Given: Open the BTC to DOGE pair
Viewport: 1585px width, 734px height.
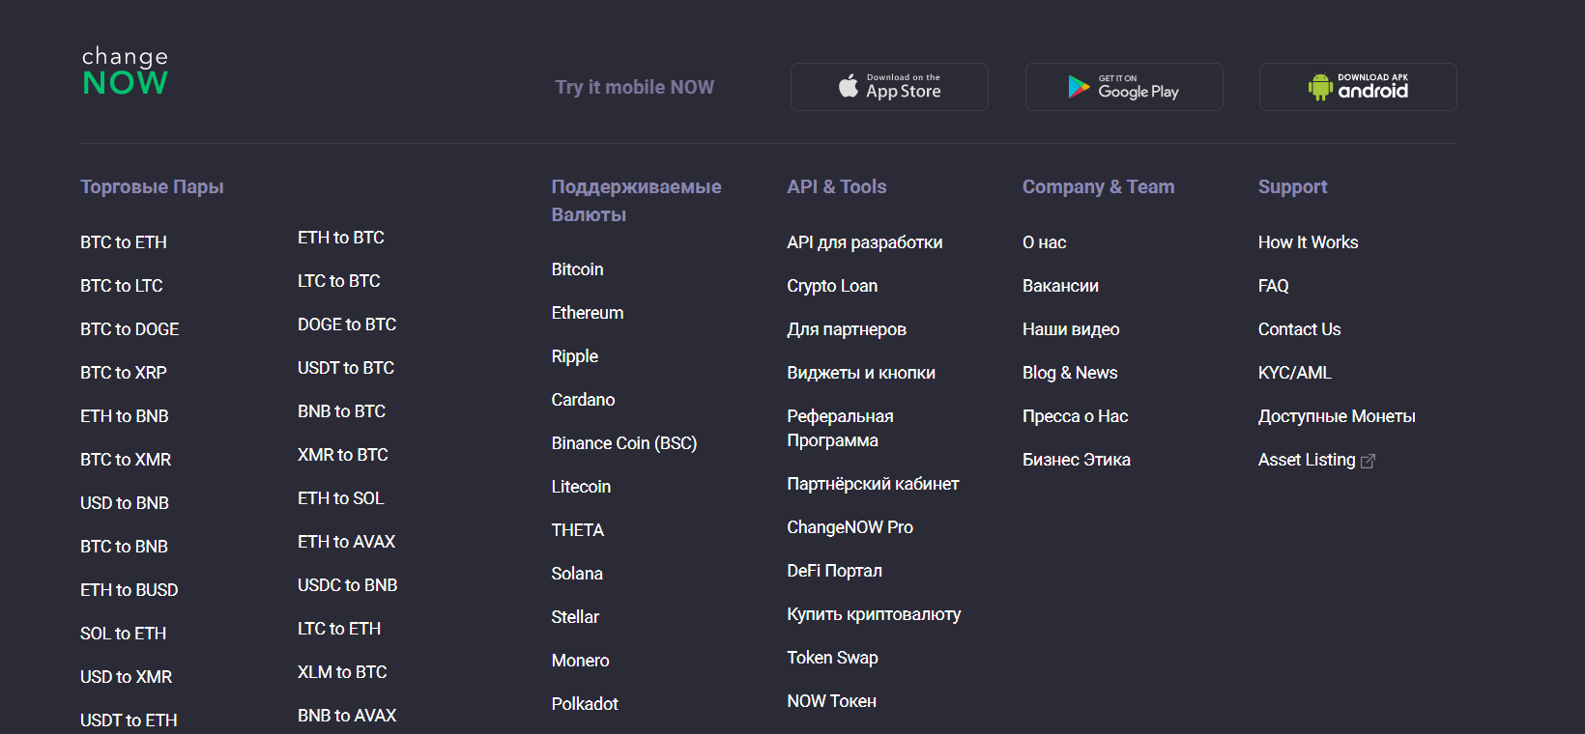Looking at the screenshot, I should pyautogui.click(x=130, y=329).
